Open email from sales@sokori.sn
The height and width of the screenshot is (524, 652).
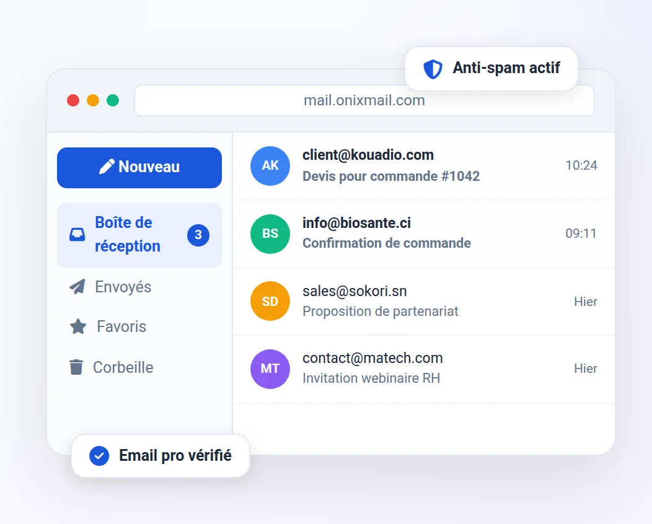click(x=424, y=302)
